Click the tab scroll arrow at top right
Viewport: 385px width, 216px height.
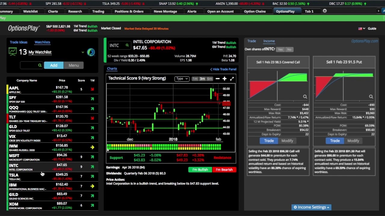click(378, 11)
